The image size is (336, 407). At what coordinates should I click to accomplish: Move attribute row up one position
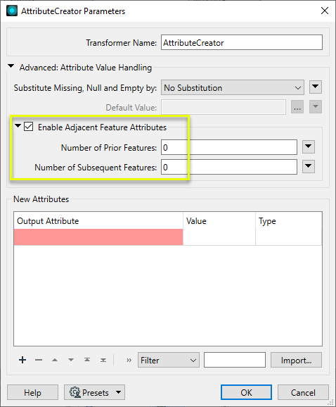(55, 360)
